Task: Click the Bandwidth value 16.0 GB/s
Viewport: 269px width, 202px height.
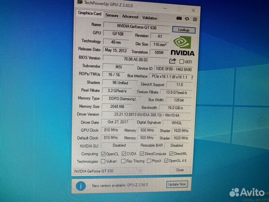Action: 175,108
